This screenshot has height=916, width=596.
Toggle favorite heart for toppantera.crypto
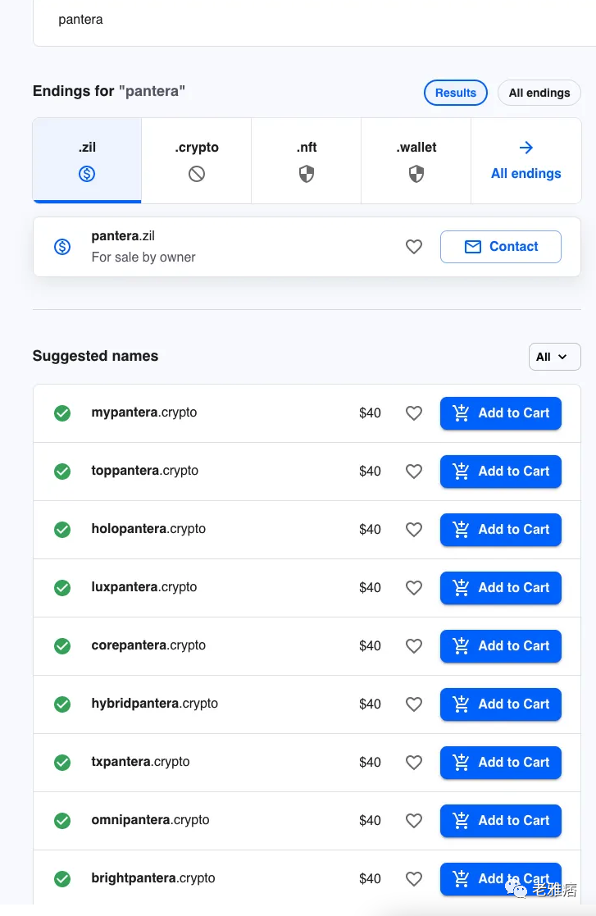click(x=414, y=472)
